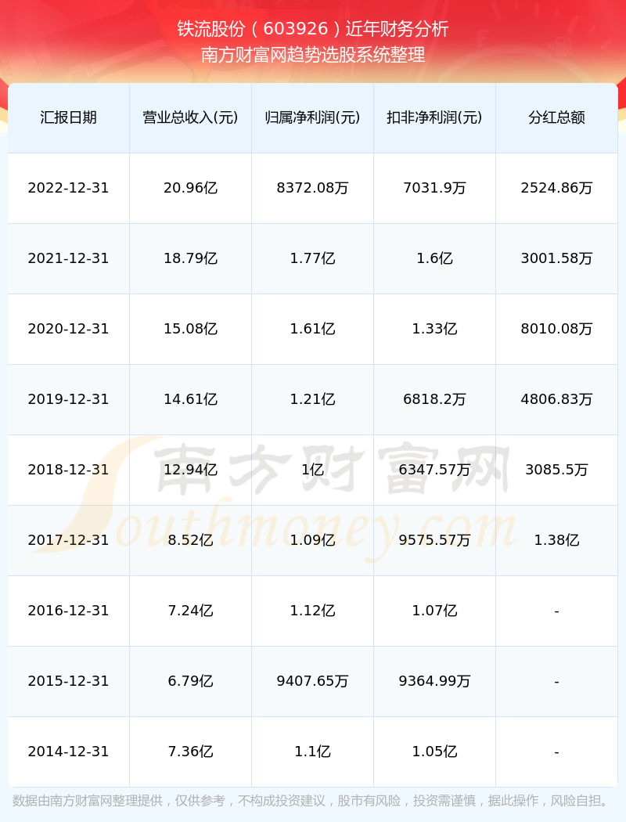Image resolution: width=626 pixels, height=822 pixels.
Task: Select revenue value 7.24亿
Action: (191, 611)
